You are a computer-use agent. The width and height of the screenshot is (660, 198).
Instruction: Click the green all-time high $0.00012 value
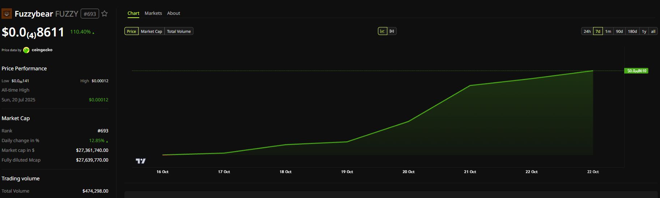tap(99, 100)
